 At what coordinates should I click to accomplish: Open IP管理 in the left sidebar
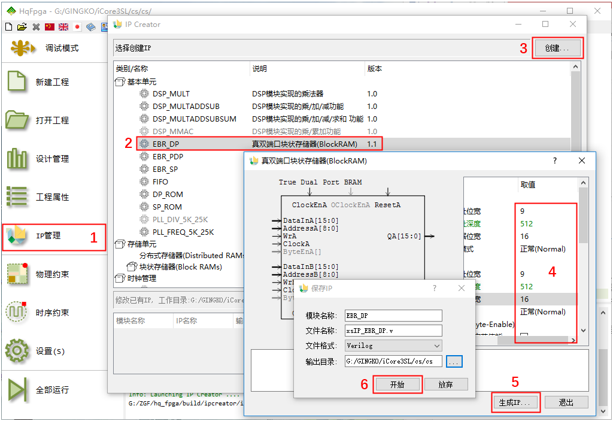(x=53, y=236)
